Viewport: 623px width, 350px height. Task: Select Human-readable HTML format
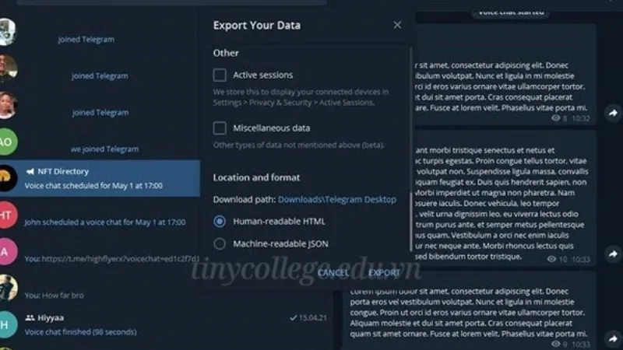click(x=220, y=222)
